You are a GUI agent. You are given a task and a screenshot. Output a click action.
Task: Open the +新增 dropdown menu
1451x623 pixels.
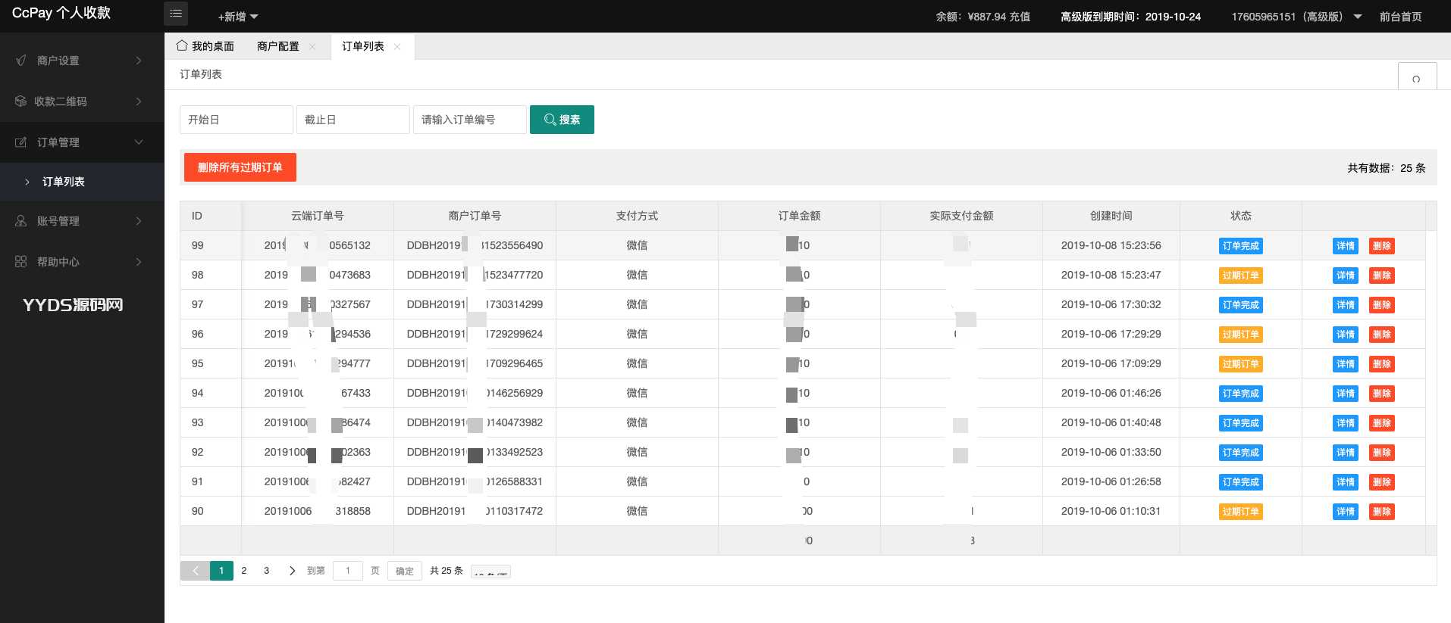point(238,17)
